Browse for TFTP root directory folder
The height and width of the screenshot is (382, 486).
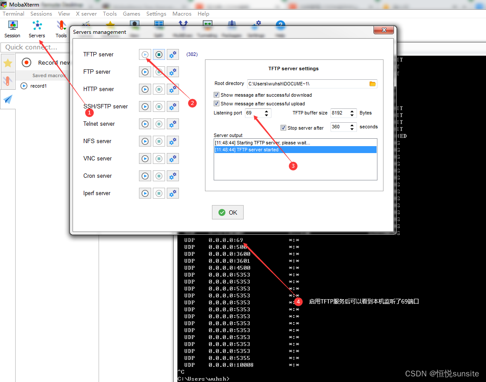(x=373, y=84)
